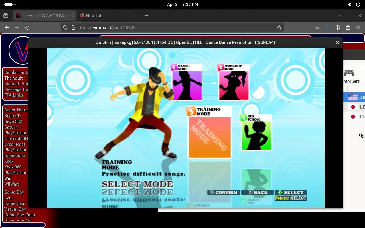Open the Firefox downloads panel
This screenshot has height=228, width=365.
[x=327, y=27]
